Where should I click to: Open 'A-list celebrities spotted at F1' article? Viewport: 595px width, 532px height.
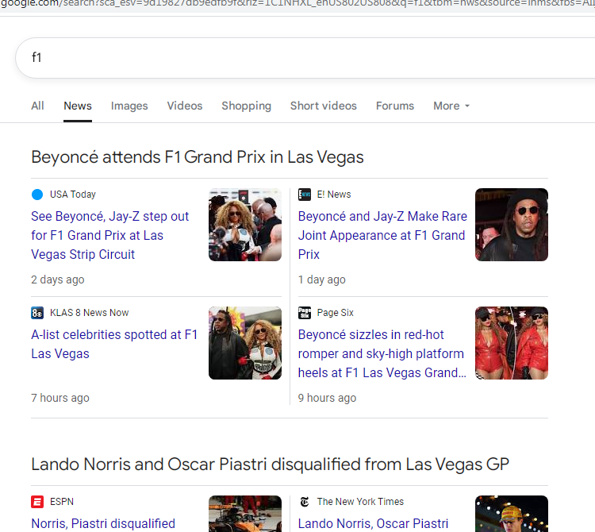tap(114, 344)
